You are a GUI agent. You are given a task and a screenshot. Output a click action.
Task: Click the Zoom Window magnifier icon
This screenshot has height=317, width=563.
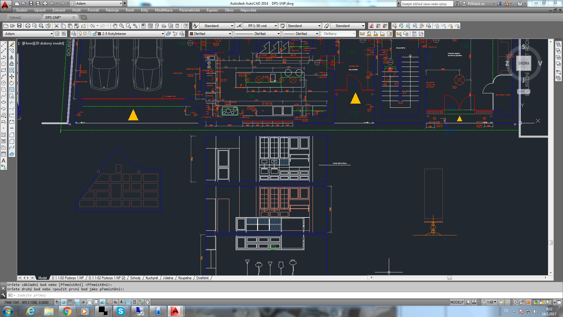click(128, 26)
